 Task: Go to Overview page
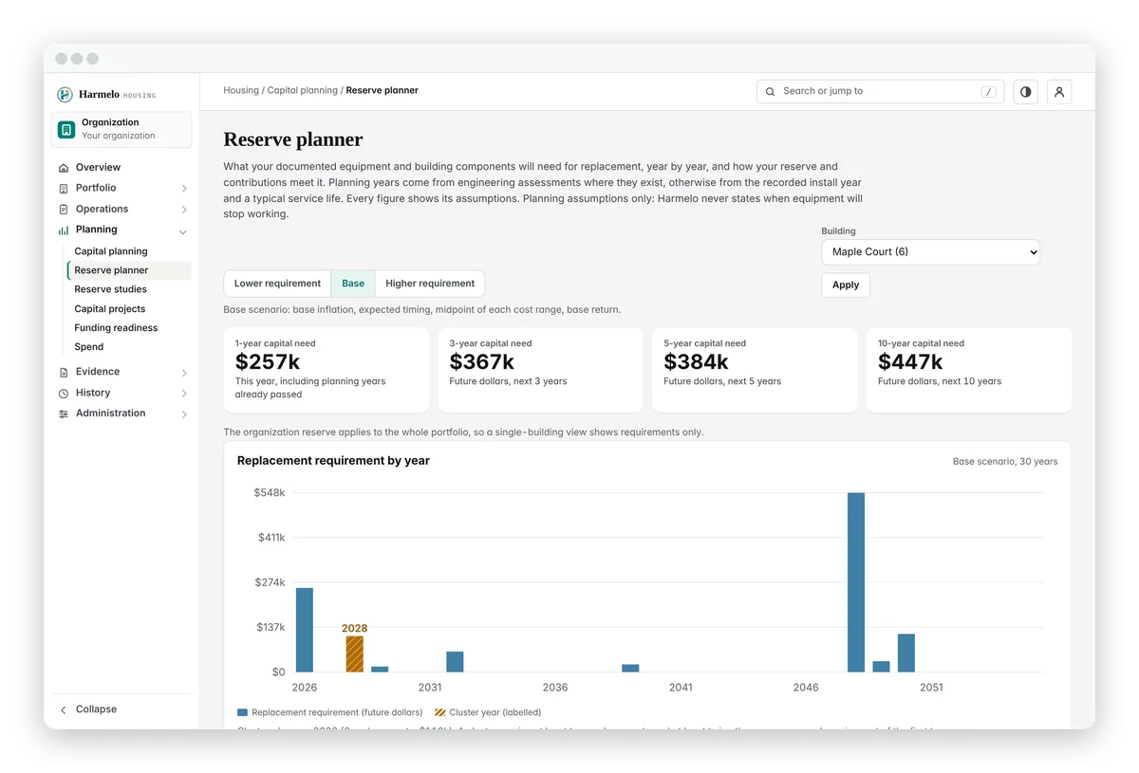click(x=121, y=168)
